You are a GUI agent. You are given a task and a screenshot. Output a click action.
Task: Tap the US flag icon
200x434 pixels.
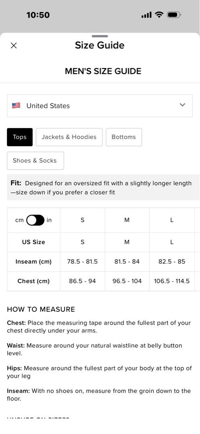click(16, 105)
